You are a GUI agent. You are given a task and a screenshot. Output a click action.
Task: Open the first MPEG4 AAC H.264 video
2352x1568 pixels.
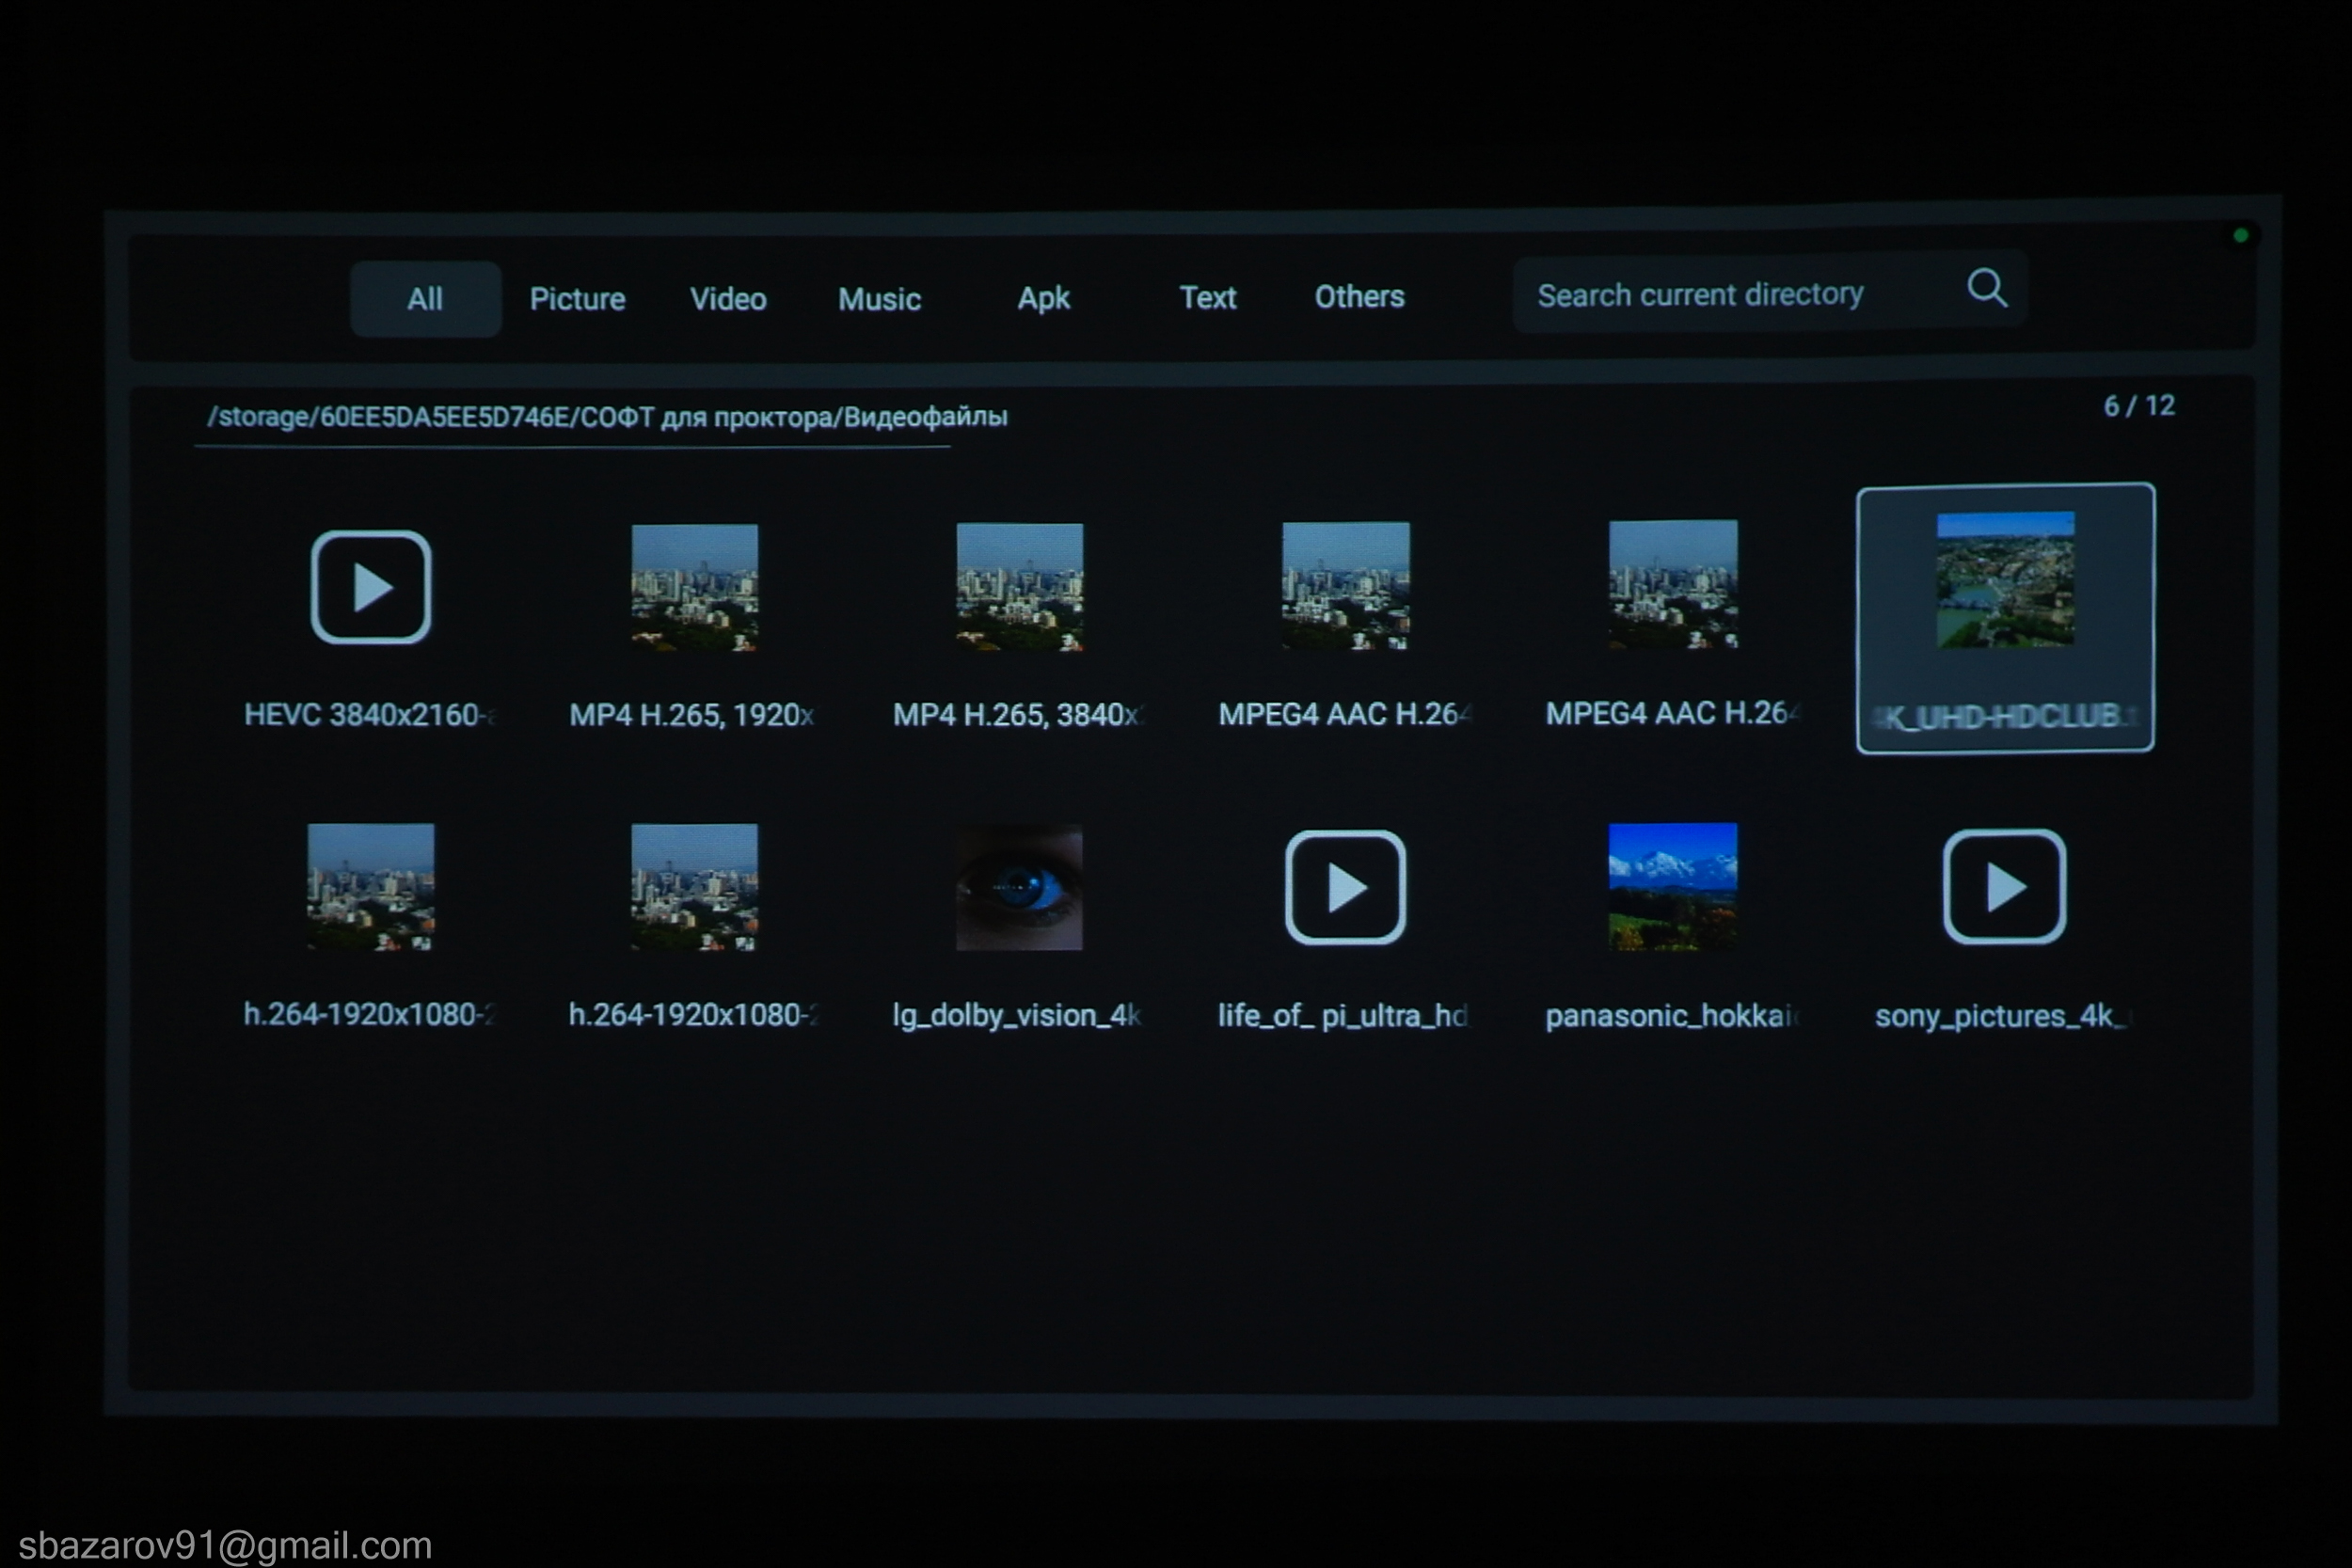coord(1346,585)
